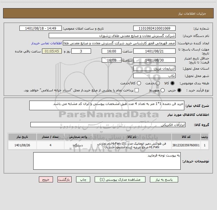Open اطلاعات تماس خریدار link
217x210 pixels.
click(46, 43)
